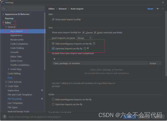
Task: Focus the settings search field
Action: coord(23,9)
